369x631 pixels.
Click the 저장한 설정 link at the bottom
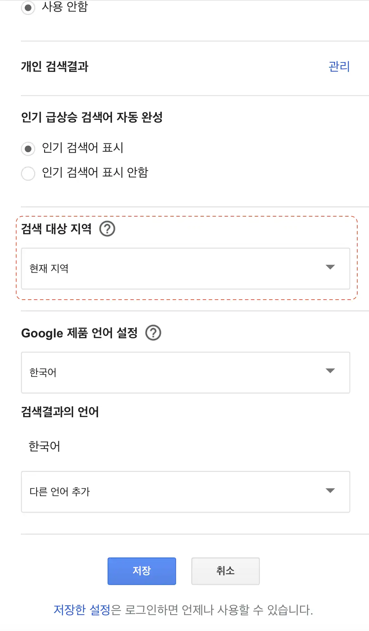(81, 609)
